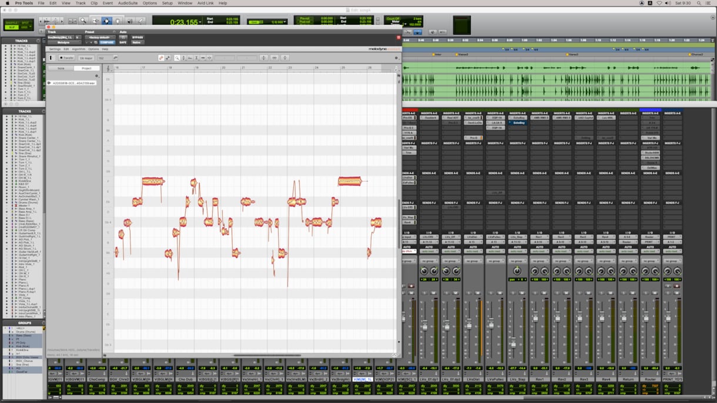Screen dimensions: 717x403
Task: Toggle the SAFE automation button
Action: click(123, 42)
